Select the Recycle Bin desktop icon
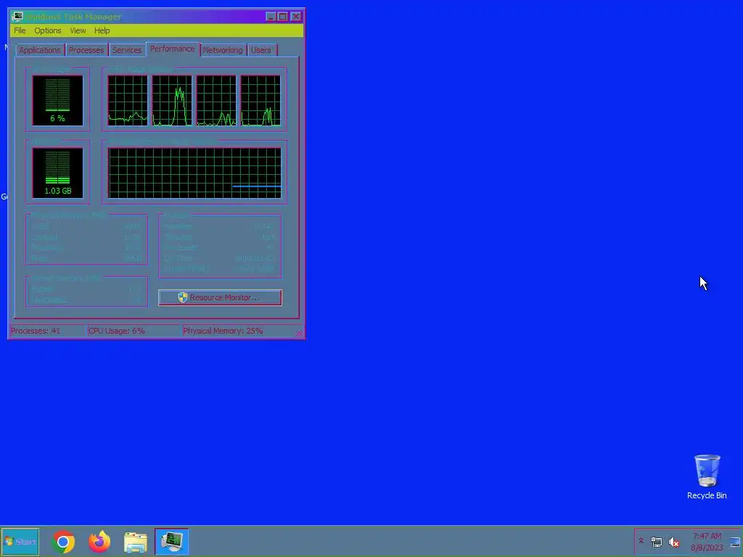The width and height of the screenshot is (743, 557). coord(707,477)
